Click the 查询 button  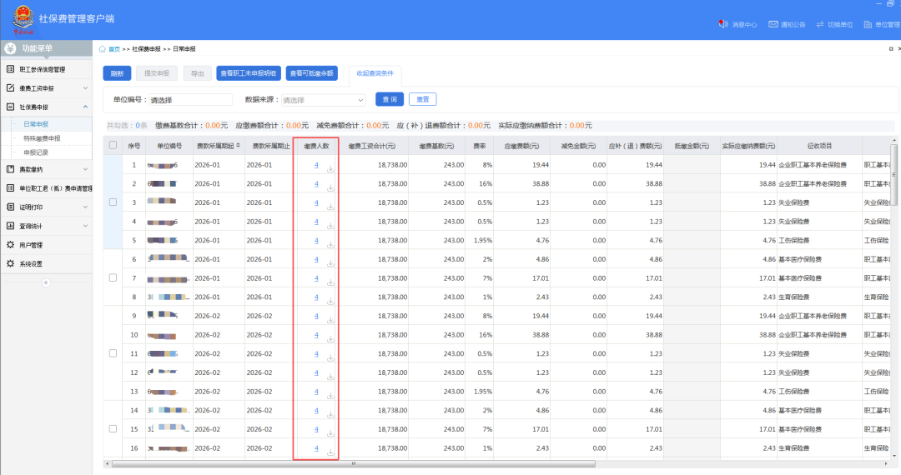coord(390,99)
